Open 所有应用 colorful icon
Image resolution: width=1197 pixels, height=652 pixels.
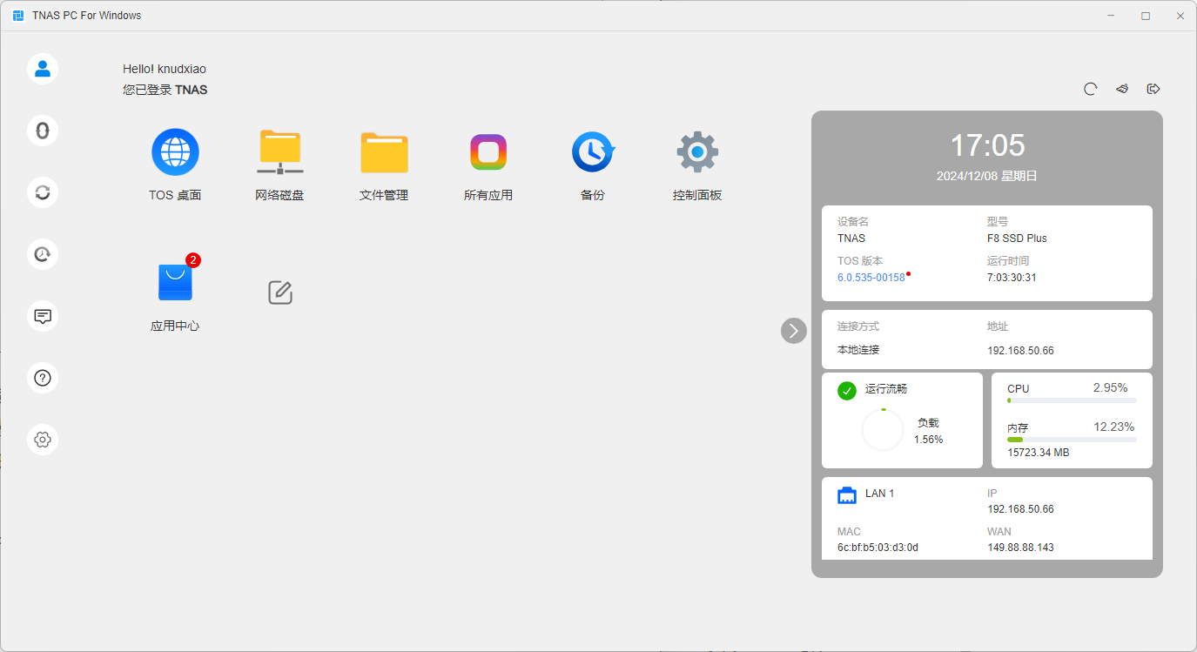click(488, 152)
